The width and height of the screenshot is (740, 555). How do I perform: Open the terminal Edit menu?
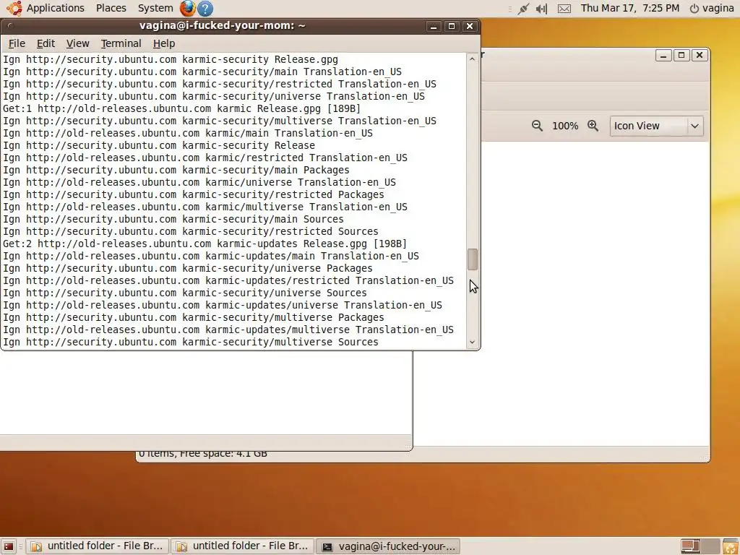pos(46,43)
